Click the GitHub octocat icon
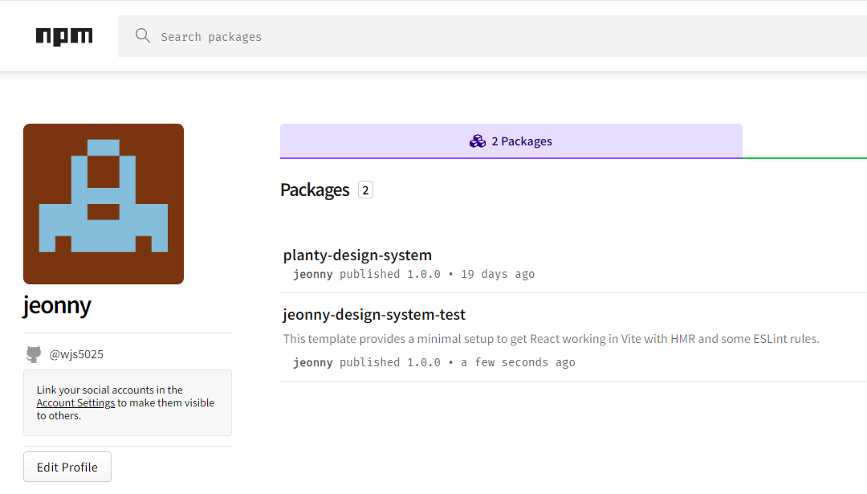 click(34, 354)
